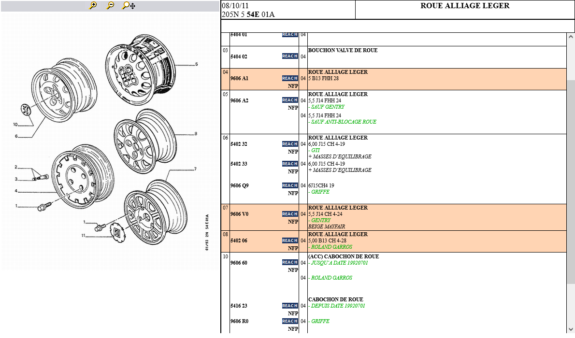This screenshot has width=575, height=338.
Task: Click the zoom in magnifier icon
Action: [x=93, y=5]
